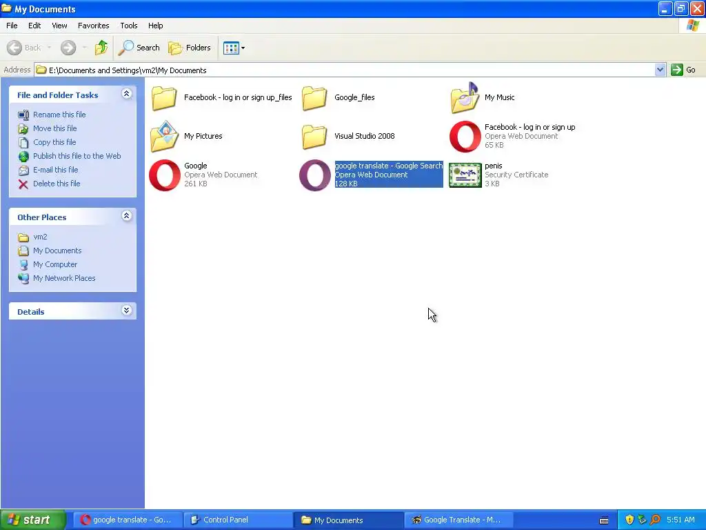Click Publish this file to the Web
The height and width of the screenshot is (530, 706).
[x=77, y=156]
